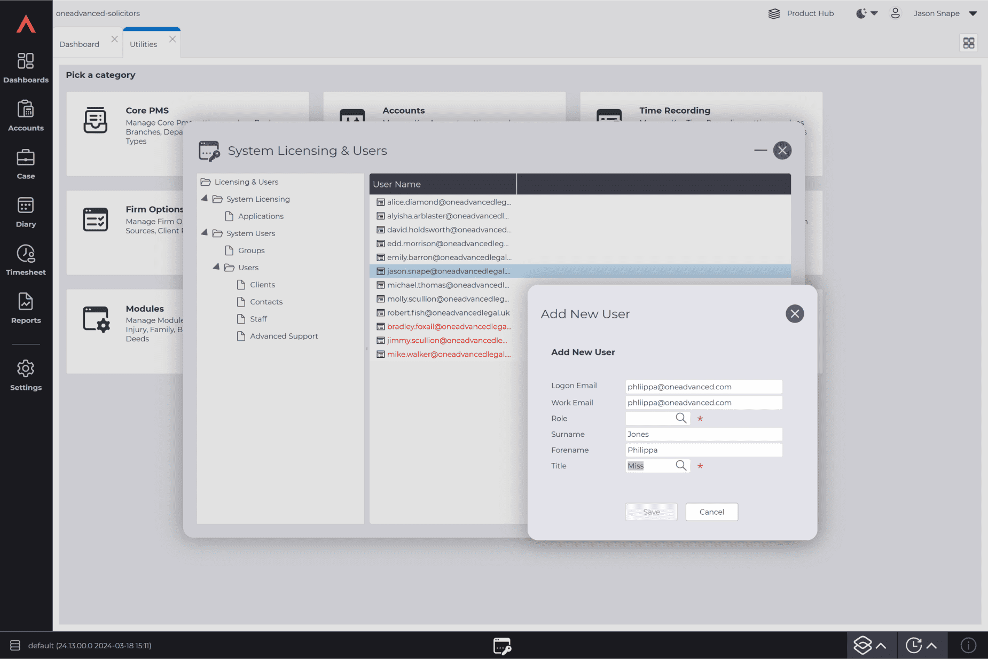988x659 pixels.
Task: Click the Title lookup magnifier icon
Action: 681,466
